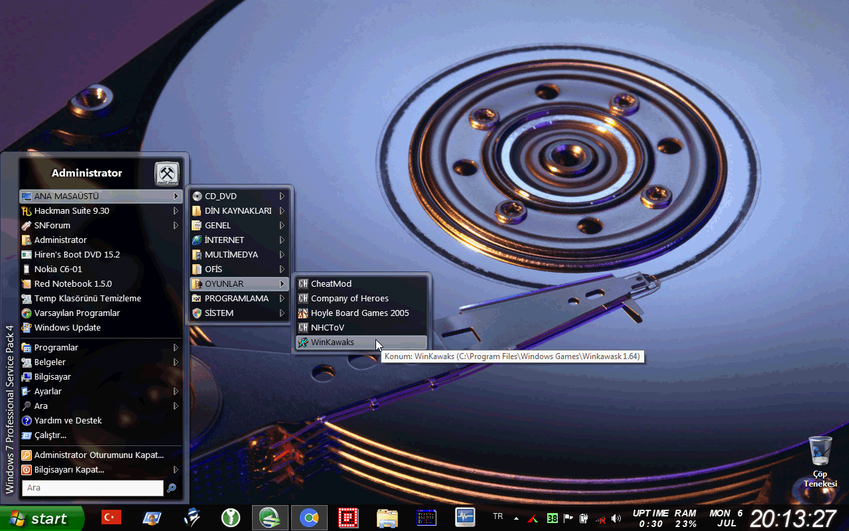Open Hiren's Boot DVD 15.2
Viewport: 849px width, 531px height.
(101, 255)
